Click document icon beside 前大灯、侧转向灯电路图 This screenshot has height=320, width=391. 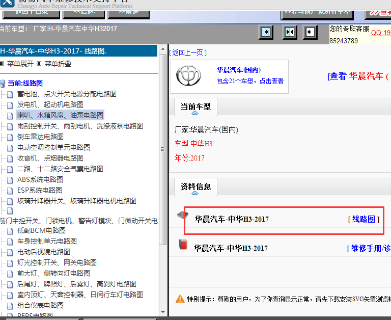pyautogui.click(x=10, y=274)
